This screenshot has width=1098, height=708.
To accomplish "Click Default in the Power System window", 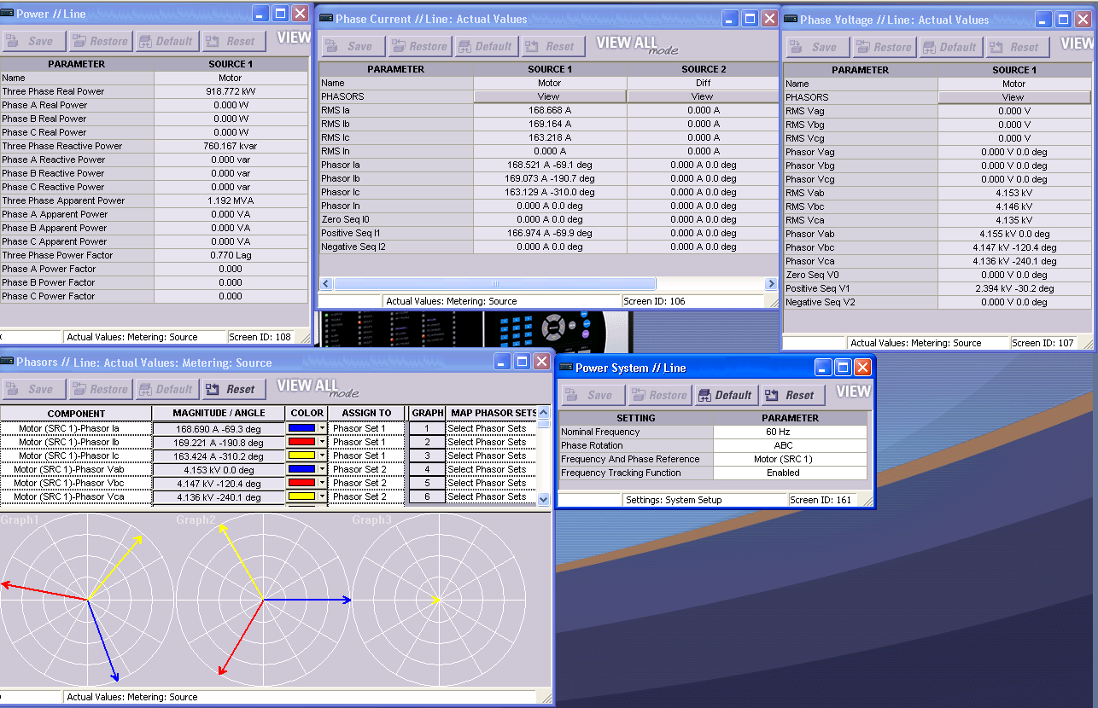I will 726,395.
